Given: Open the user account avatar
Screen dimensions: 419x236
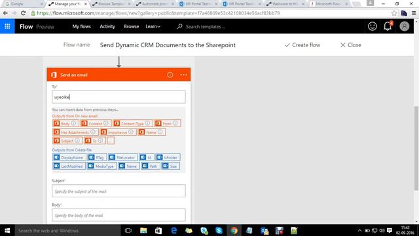Looking at the screenshot, I should [405, 26].
